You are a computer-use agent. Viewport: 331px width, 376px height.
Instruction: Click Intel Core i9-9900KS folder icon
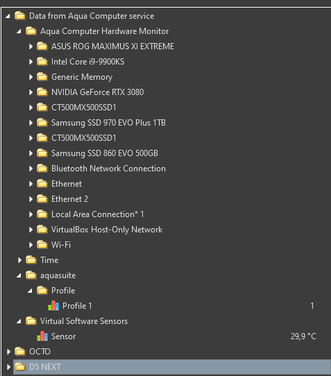click(42, 62)
